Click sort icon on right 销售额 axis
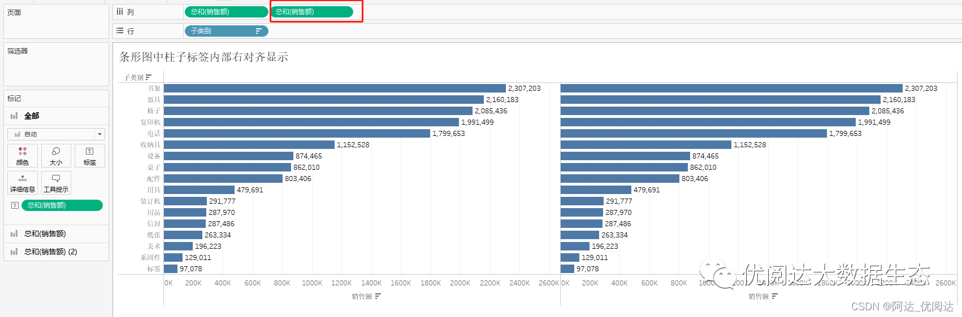The height and width of the screenshot is (317, 962). [775, 296]
